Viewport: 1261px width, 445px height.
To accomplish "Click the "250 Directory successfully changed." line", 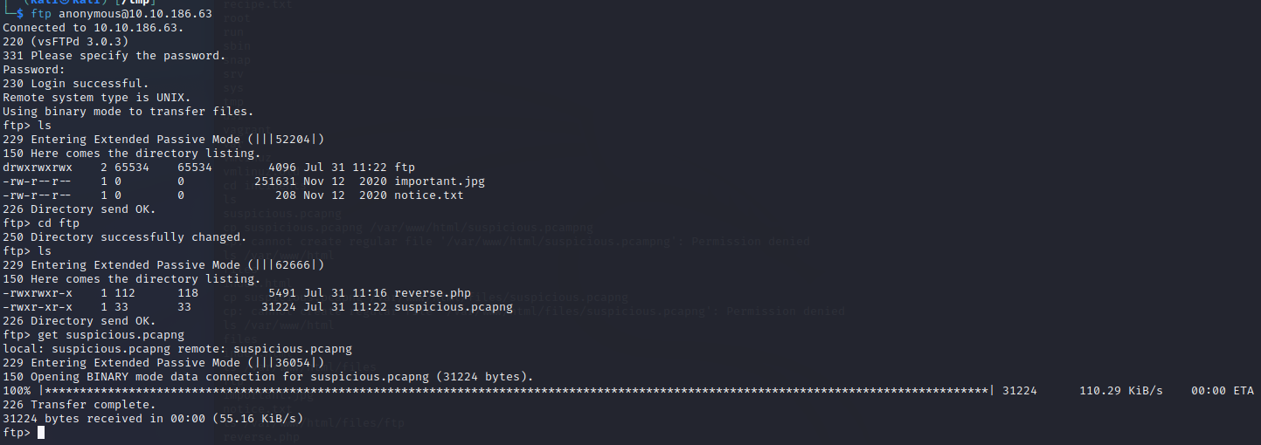I will [x=124, y=237].
